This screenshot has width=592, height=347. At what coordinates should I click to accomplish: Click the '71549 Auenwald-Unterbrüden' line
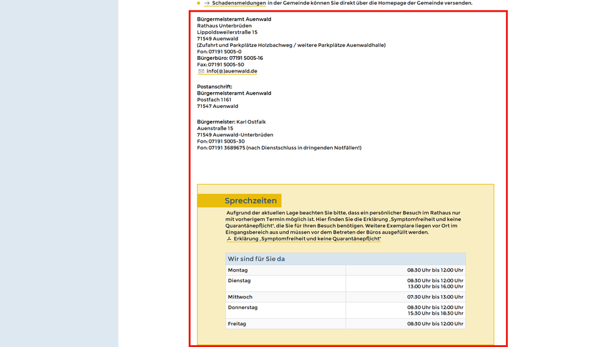(235, 135)
